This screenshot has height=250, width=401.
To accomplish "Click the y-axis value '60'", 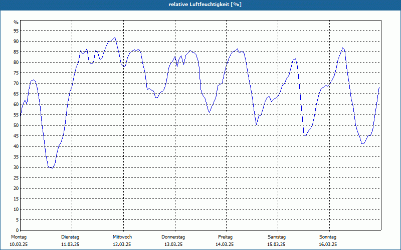I will pyautogui.click(x=16, y=104).
